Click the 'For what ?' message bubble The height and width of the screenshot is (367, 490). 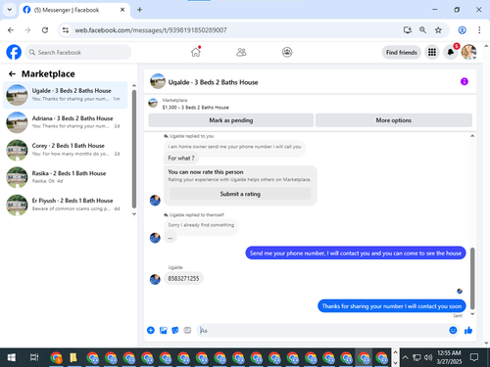pyautogui.click(x=181, y=159)
